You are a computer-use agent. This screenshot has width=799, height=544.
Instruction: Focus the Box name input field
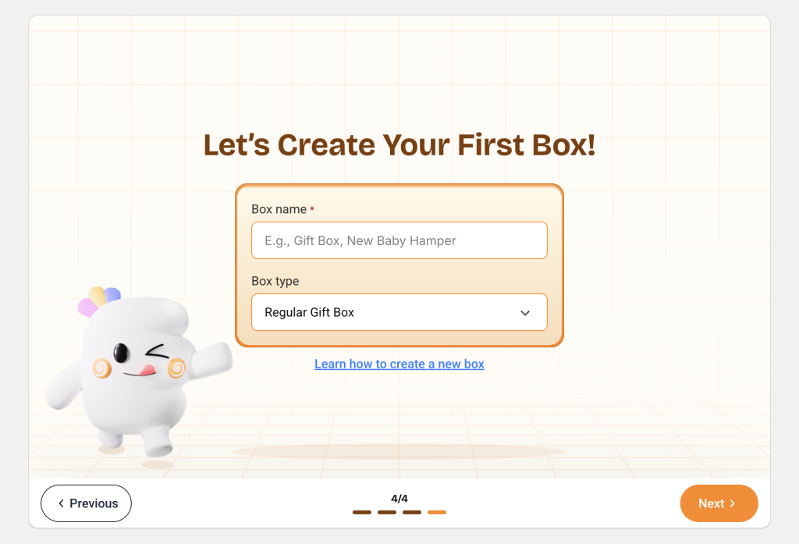pyautogui.click(x=399, y=240)
